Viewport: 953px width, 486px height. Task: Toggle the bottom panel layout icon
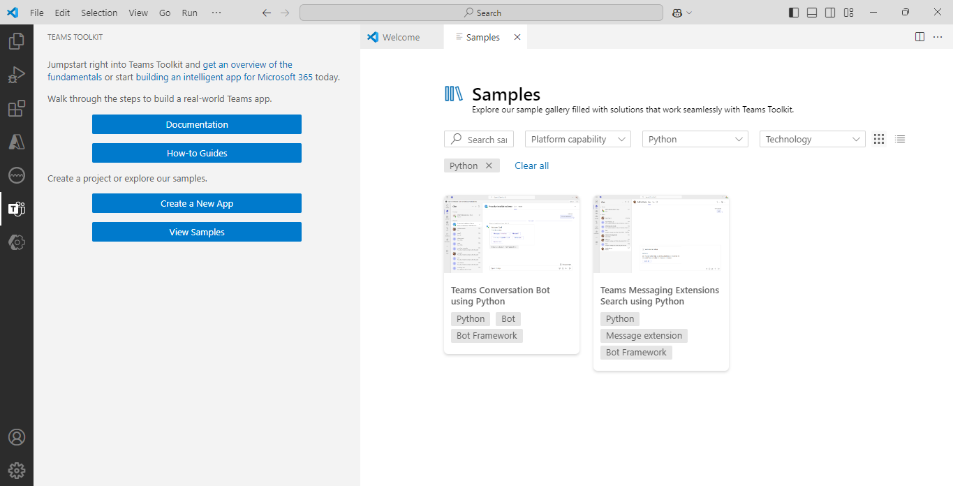tap(812, 13)
